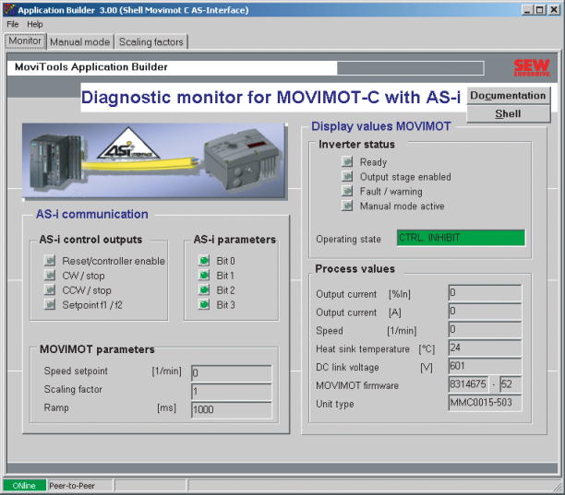Click the ONline status bar indicator
This screenshot has height=495, width=565.
25,486
